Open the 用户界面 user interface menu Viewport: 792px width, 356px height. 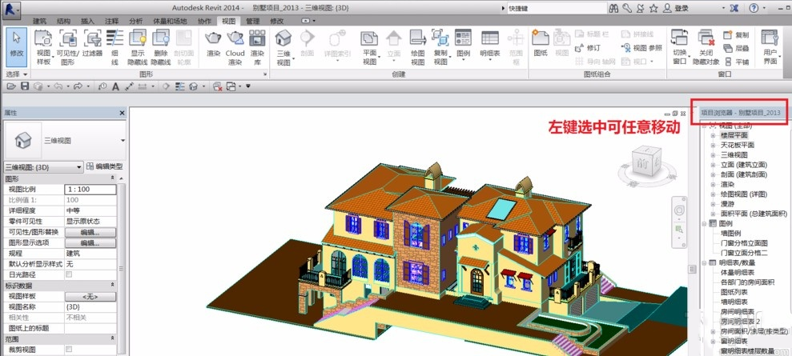click(x=770, y=47)
